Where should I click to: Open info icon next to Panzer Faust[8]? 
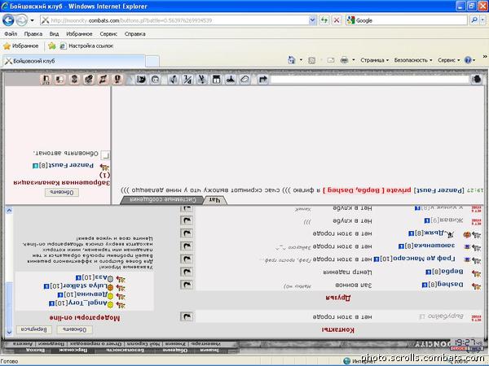tap(35, 166)
